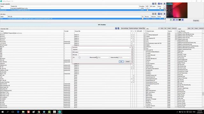Open the blue info icon below preview

[x=183, y=20]
